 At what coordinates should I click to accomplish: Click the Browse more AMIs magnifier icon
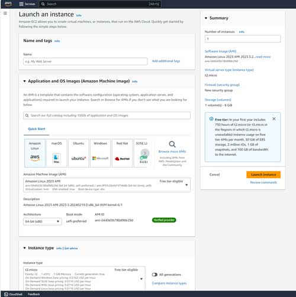tap(172, 144)
